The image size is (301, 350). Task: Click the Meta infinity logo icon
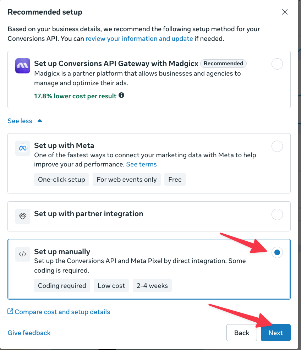[x=23, y=148]
